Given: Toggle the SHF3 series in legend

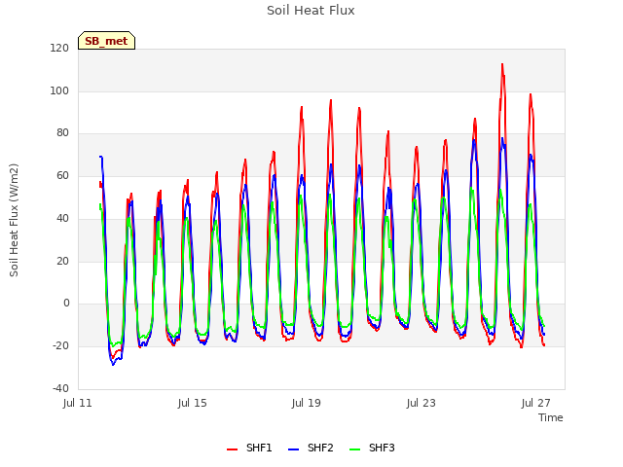Looking at the screenshot, I should (x=372, y=448).
